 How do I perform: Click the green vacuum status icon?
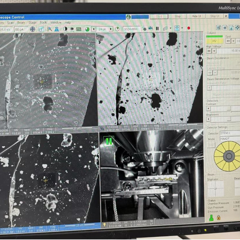pyautogui.click(x=211, y=218)
